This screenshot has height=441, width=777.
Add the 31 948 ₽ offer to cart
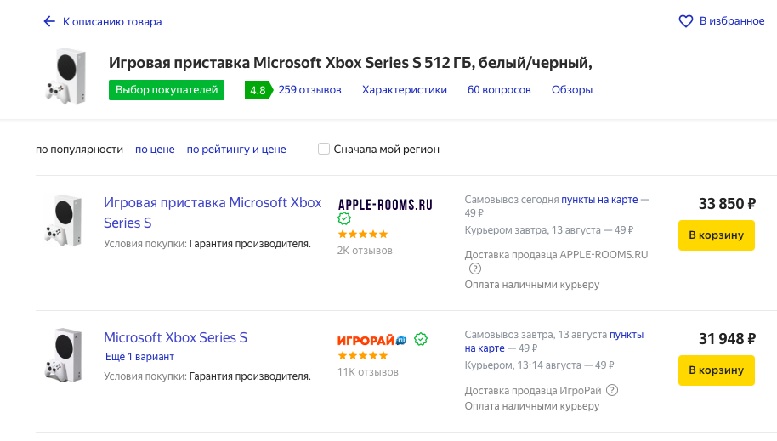[716, 370]
